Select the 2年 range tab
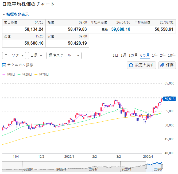 coord(163,55)
